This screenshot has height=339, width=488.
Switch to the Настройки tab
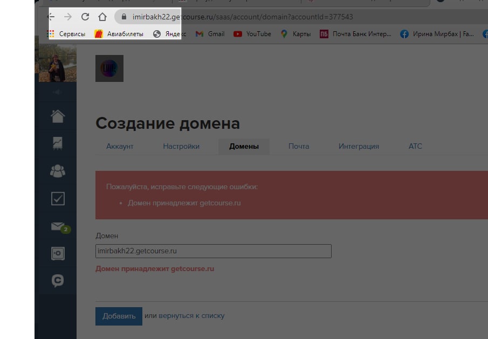[x=181, y=147]
